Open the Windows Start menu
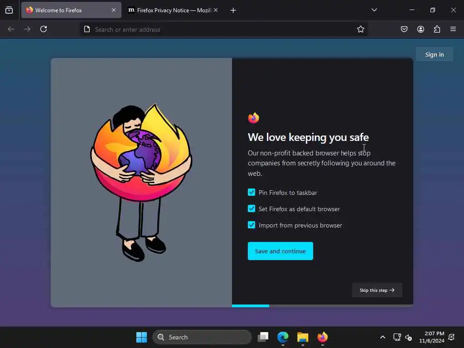Viewport: 464px width, 348px height. tap(141, 337)
